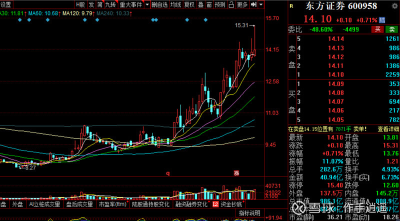Select buy level 5 price 14.05
This screenshot has height=221, width=400.
(336, 119)
